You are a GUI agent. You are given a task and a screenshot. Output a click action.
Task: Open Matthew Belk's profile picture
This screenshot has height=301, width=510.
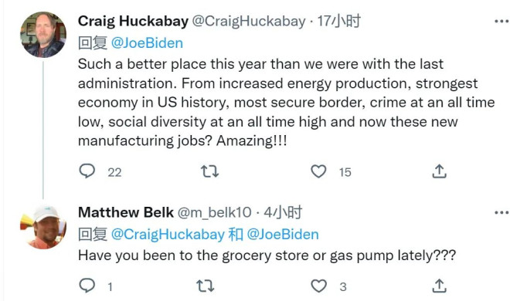pyautogui.click(x=43, y=227)
